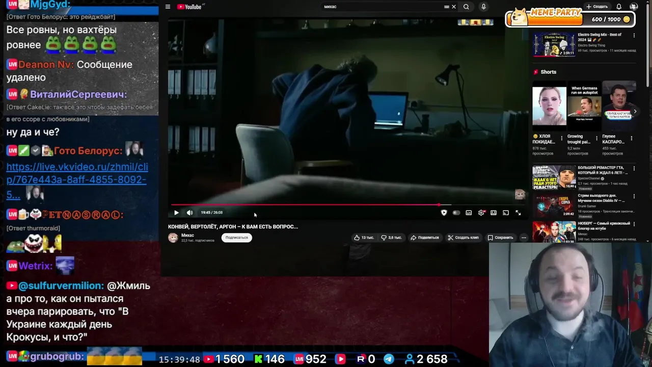Open menu for Electro Swing Mix video
This screenshot has width=652, height=367.
[x=634, y=35]
